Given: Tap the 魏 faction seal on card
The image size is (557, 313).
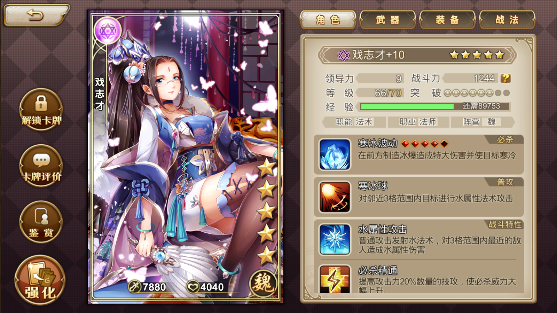Looking at the screenshot, I should (264, 283).
